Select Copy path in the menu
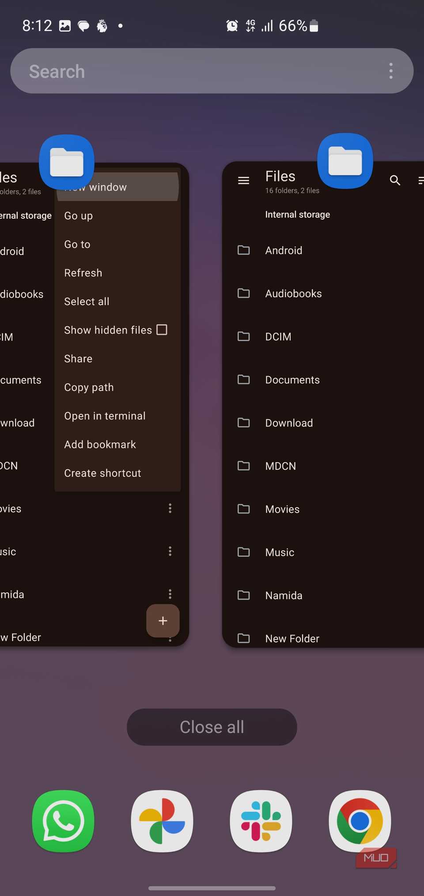 117,387
